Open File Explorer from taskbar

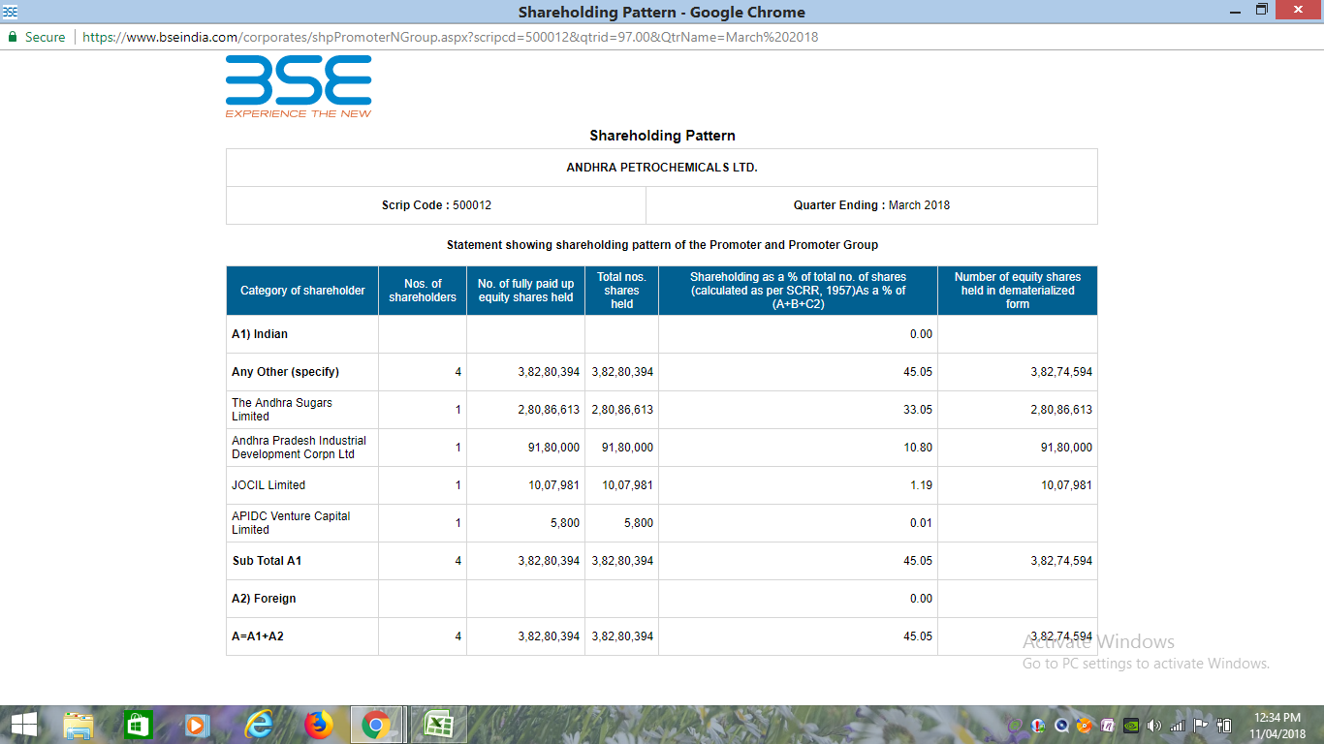coord(79,724)
